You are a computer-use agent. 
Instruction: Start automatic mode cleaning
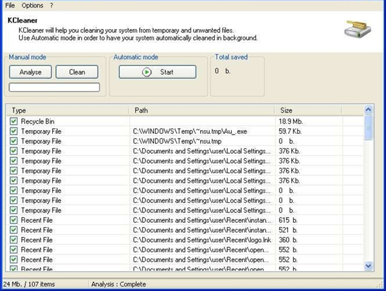click(158, 72)
